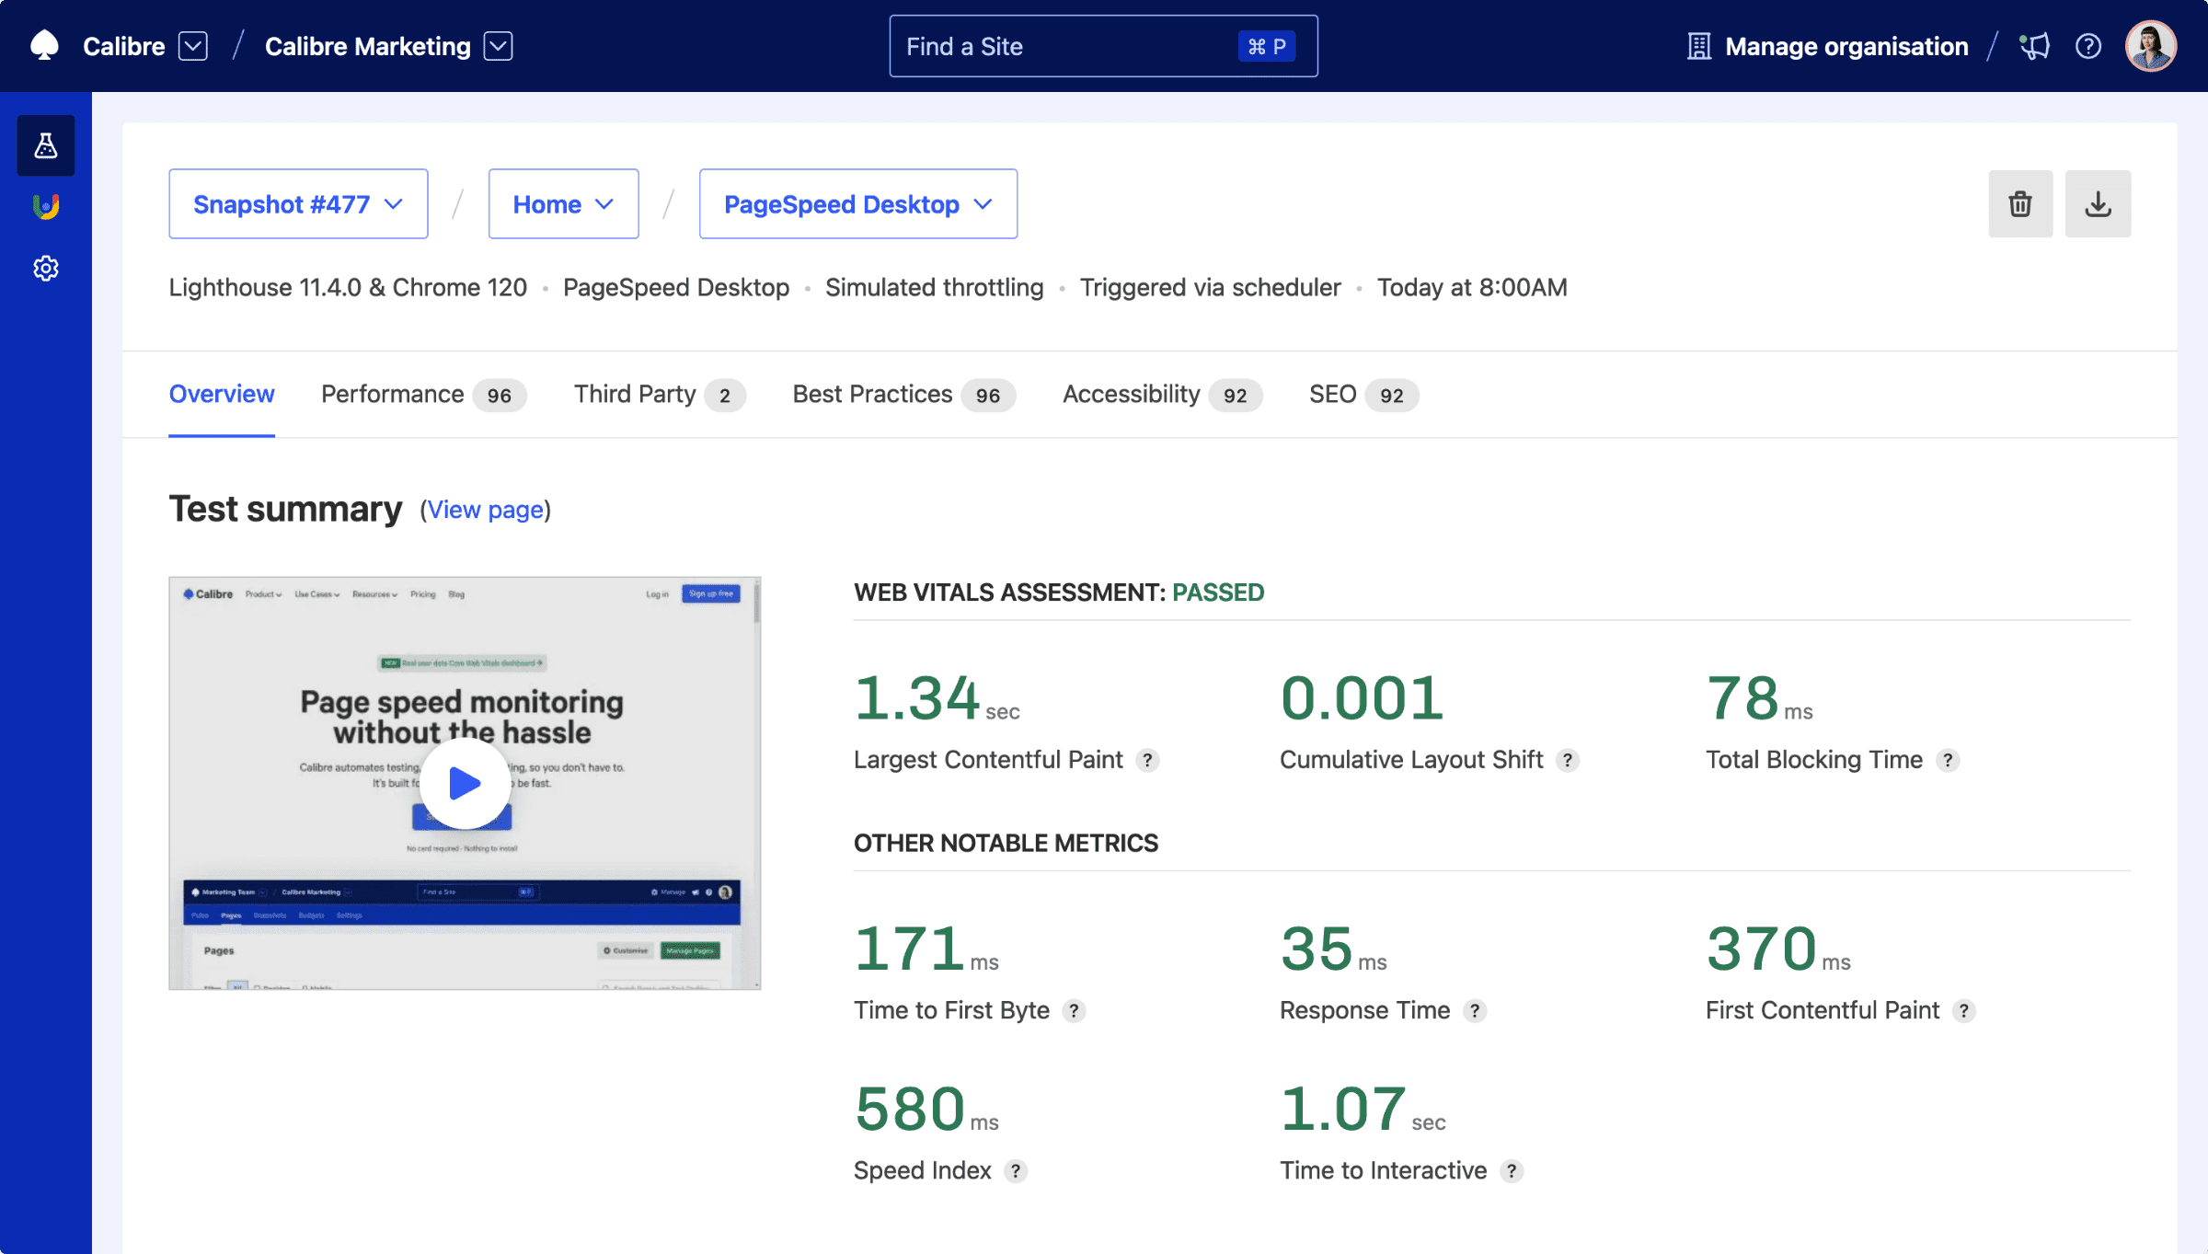2208x1254 pixels.
Task: Delete this snapshot using trash icon
Action: click(x=2020, y=203)
